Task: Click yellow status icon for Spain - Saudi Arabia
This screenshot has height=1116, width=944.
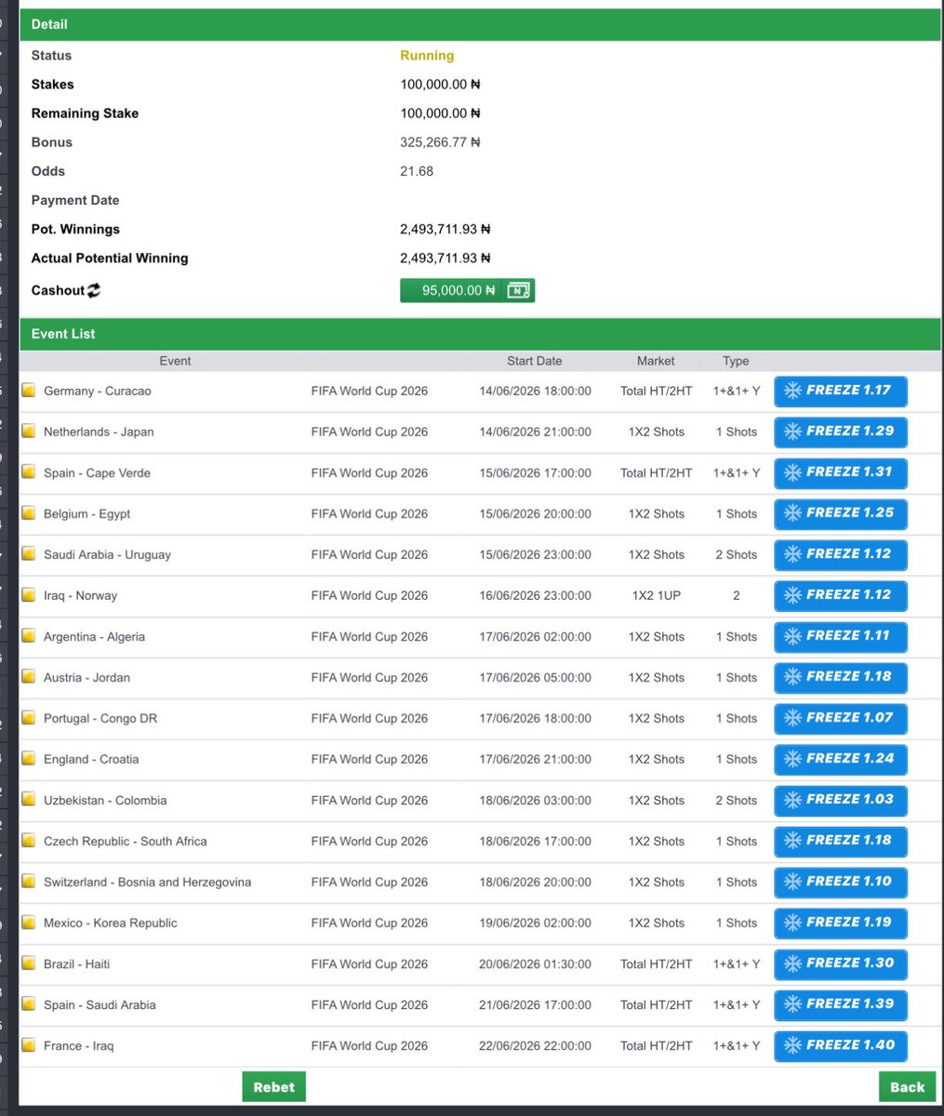Action: click(29, 1004)
